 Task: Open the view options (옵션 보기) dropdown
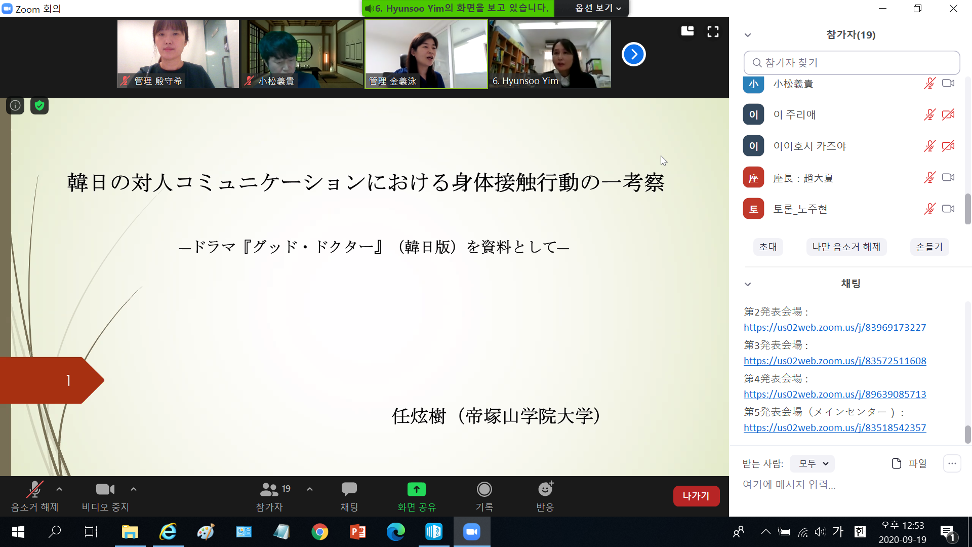coord(597,8)
